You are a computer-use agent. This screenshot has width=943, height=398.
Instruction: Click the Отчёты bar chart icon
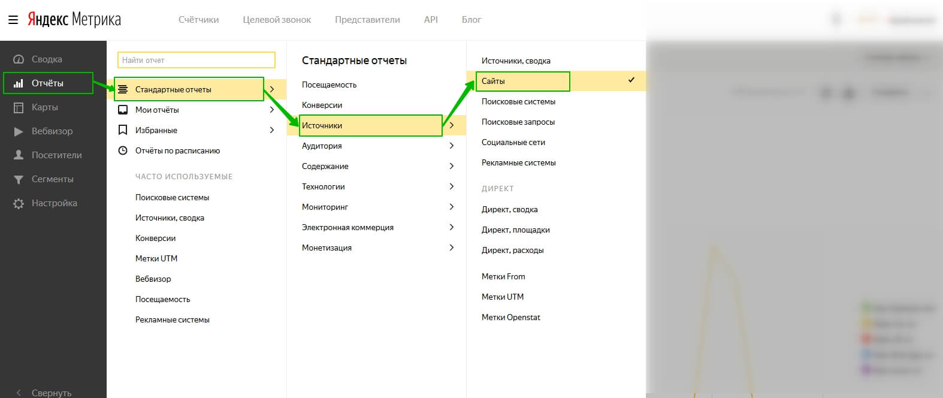pyautogui.click(x=19, y=83)
